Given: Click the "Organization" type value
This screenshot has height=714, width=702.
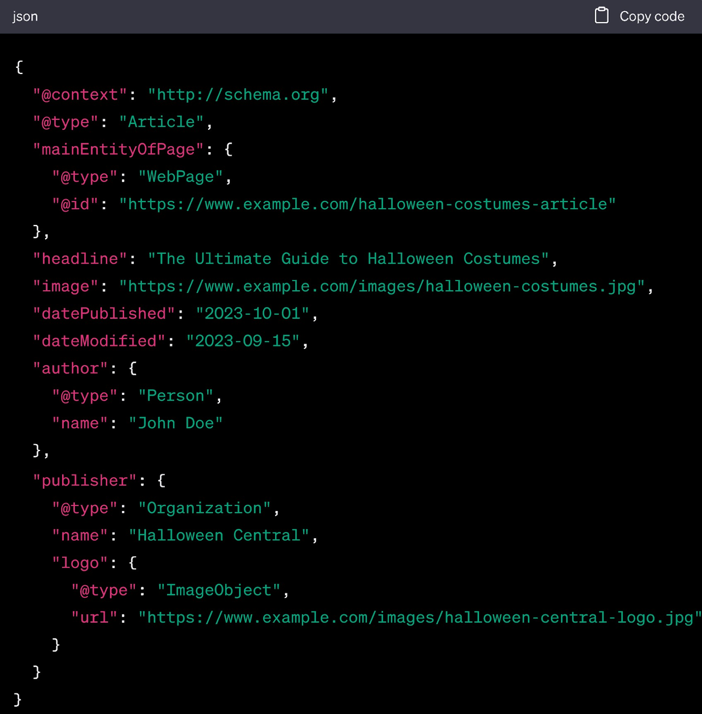Looking at the screenshot, I should (204, 508).
